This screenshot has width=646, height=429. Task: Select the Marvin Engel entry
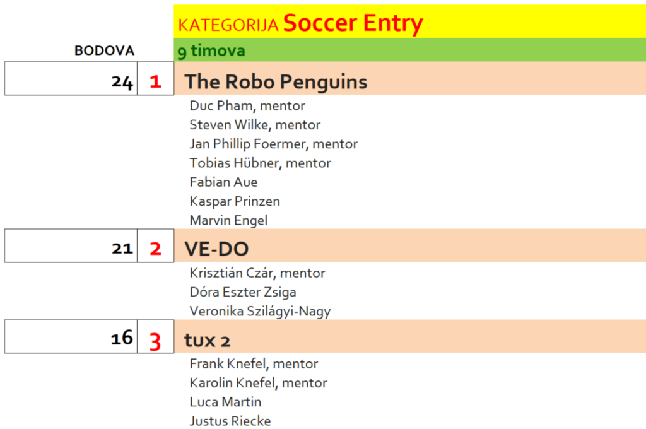click(228, 220)
